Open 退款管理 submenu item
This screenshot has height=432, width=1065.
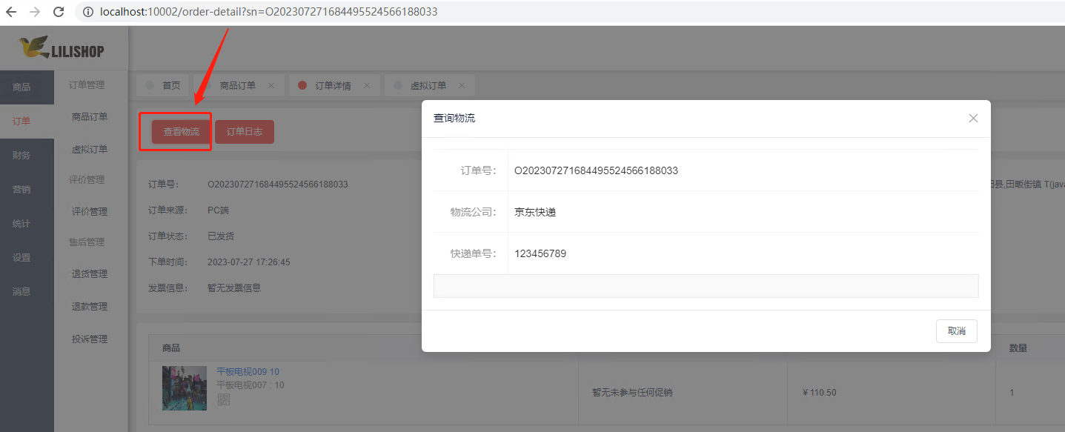tap(90, 307)
